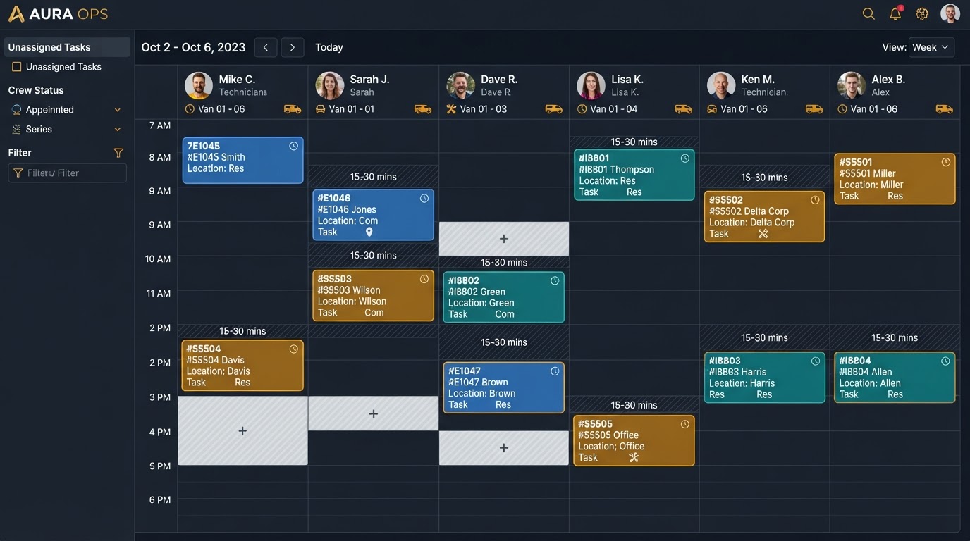This screenshot has height=541, width=970.
Task: Click the tools icon on the Office task card
Action: [x=634, y=457]
